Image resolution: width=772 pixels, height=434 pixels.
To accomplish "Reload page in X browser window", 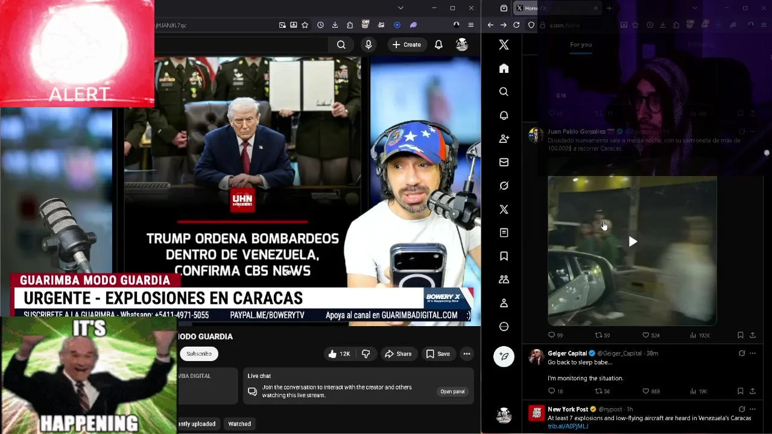I will click(x=516, y=25).
